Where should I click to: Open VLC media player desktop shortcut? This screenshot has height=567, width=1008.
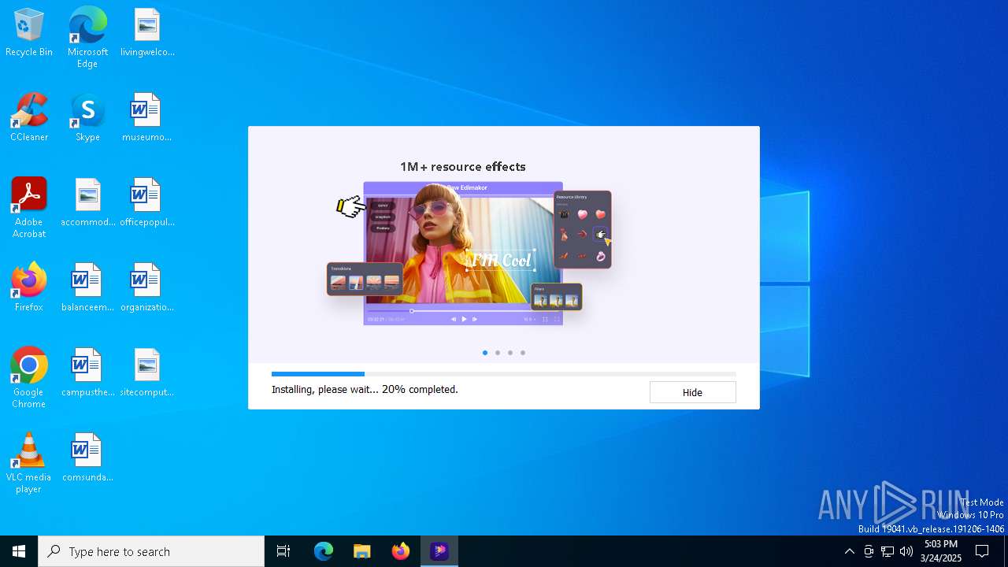[x=29, y=463]
